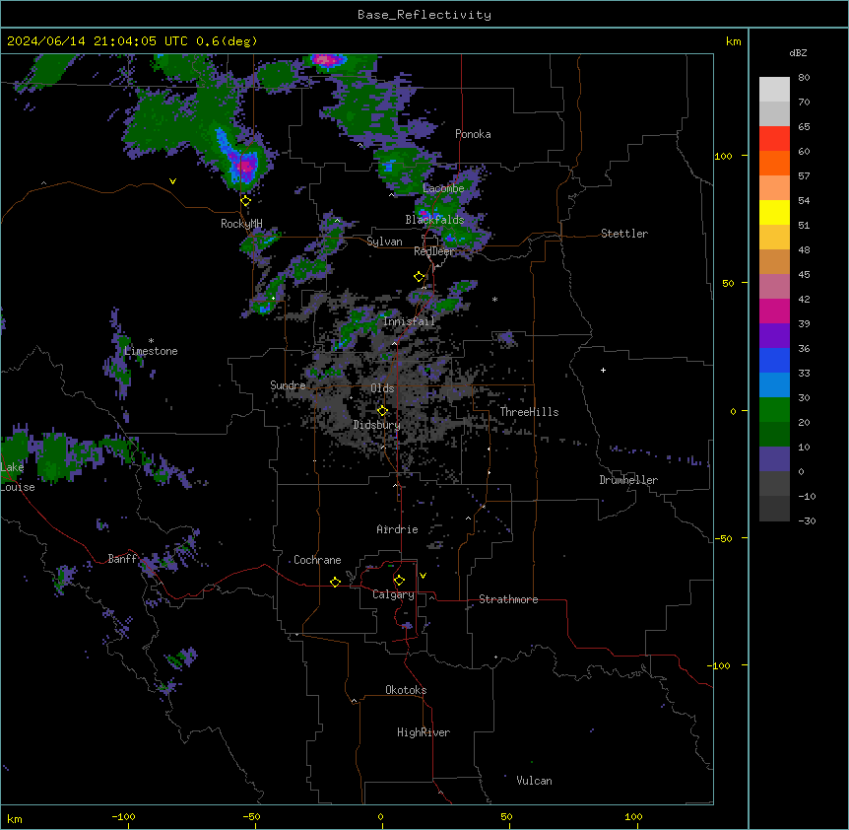Click the Blackfalds town label
Image resolution: width=849 pixels, height=830 pixels.
[x=434, y=220]
